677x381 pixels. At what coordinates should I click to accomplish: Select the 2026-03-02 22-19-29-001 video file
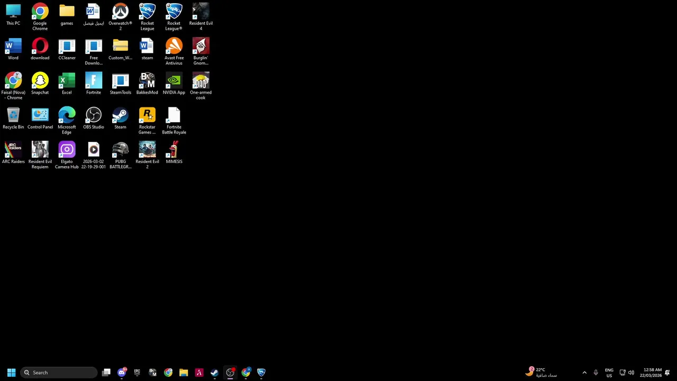click(x=94, y=155)
